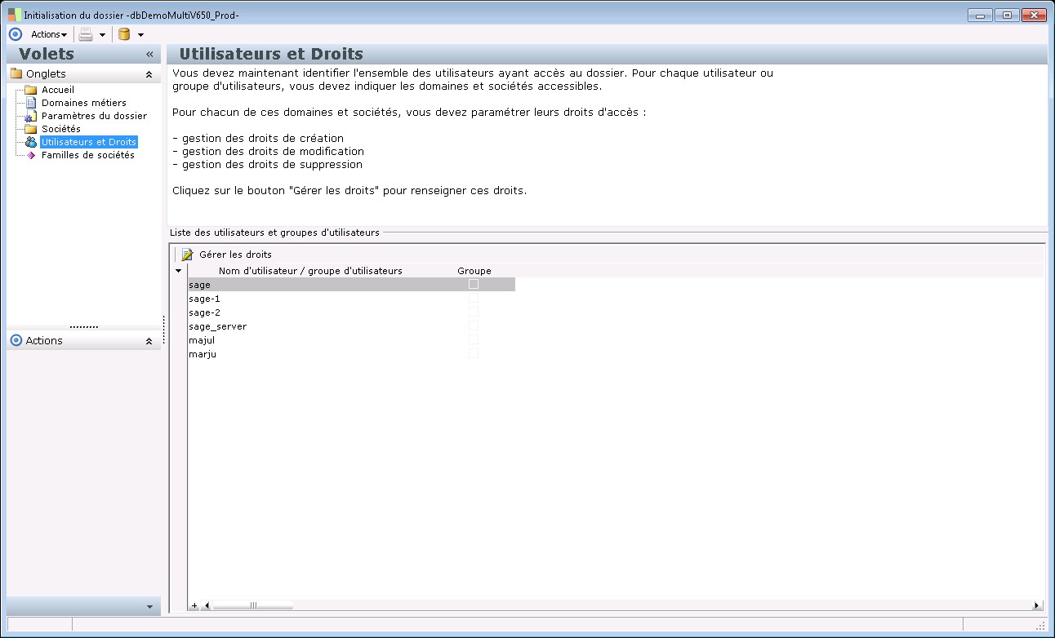Image resolution: width=1055 pixels, height=638 pixels.
Task: Click the Utilisateurs et Droits people icon
Action: (31, 142)
